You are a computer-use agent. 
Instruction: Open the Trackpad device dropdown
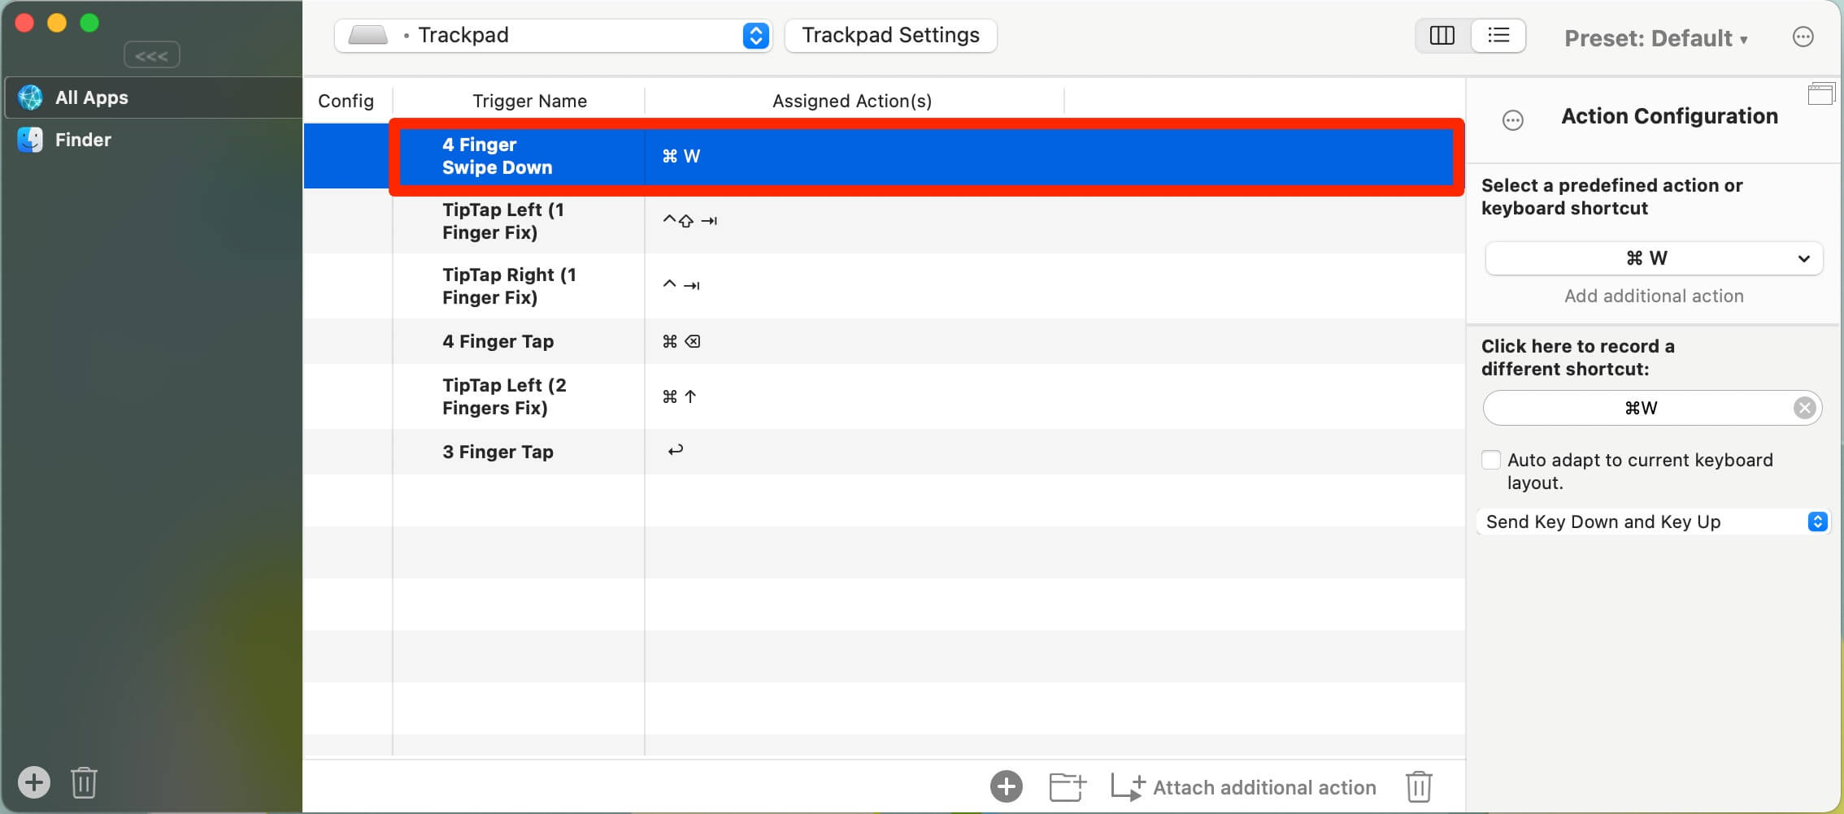(553, 36)
